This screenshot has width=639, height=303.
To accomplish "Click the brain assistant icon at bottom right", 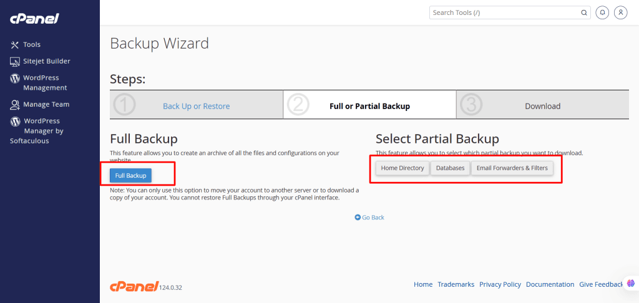I will pyautogui.click(x=631, y=283).
